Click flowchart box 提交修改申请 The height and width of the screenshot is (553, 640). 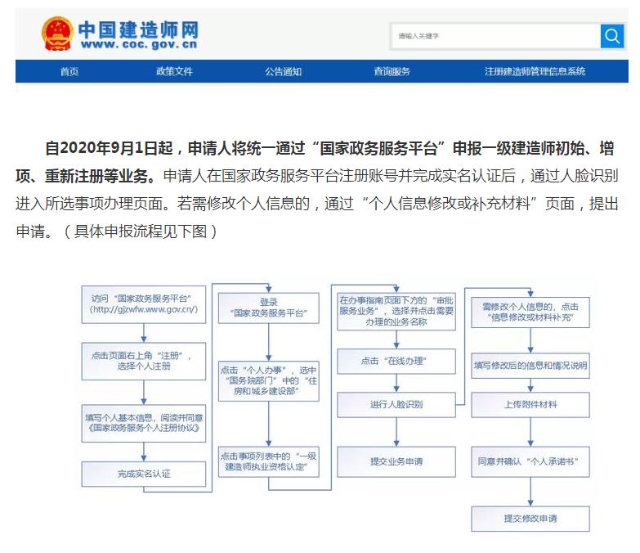[x=530, y=519]
